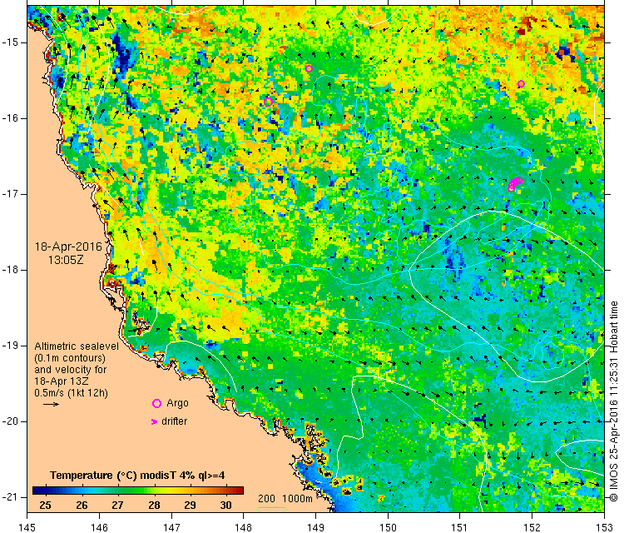
Task: Click the color bar label '30'
Action: 225,506
